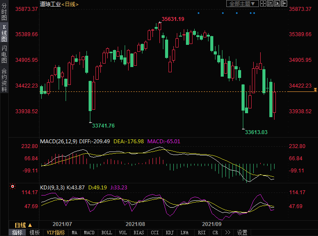Click the >> more indicators arrow
This screenshot has width=318, height=236.
pyautogui.click(x=228, y=233)
